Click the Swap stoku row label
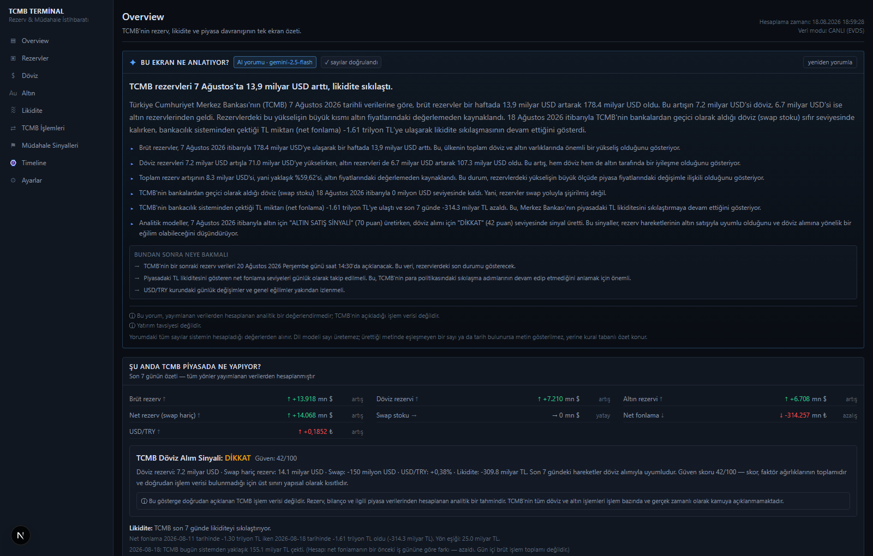Viewport: 873px width, 556px height. coord(396,415)
